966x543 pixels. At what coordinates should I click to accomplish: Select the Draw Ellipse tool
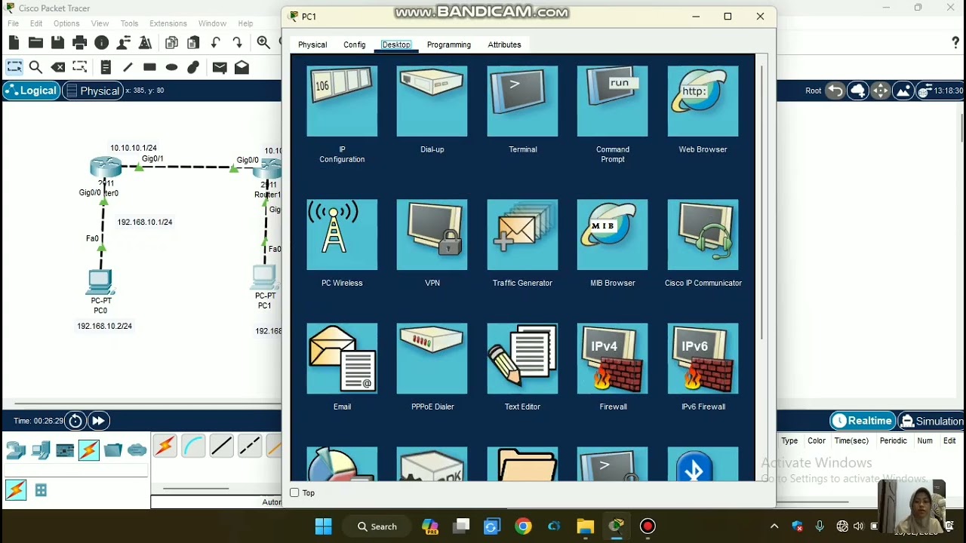[x=171, y=67]
